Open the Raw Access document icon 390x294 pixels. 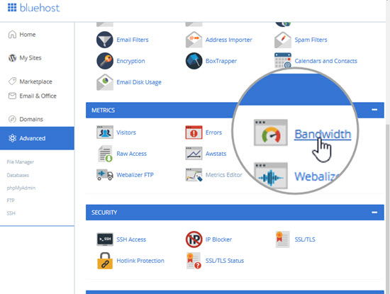coord(105,154)
